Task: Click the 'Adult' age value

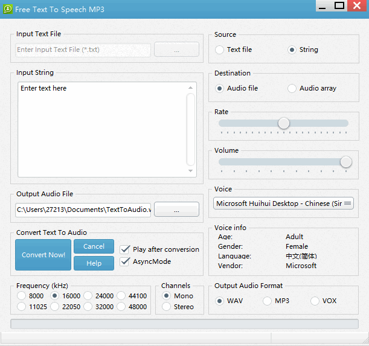Action: (294, 237)
